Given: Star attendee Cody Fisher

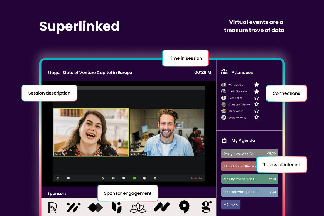Looking at the screenshot, I should click(256, 98).
